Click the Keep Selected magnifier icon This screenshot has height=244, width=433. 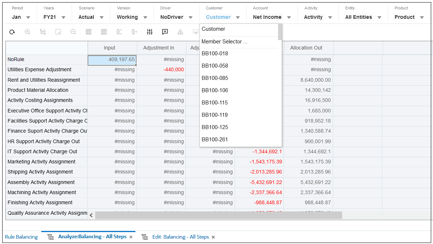[58, 32]
